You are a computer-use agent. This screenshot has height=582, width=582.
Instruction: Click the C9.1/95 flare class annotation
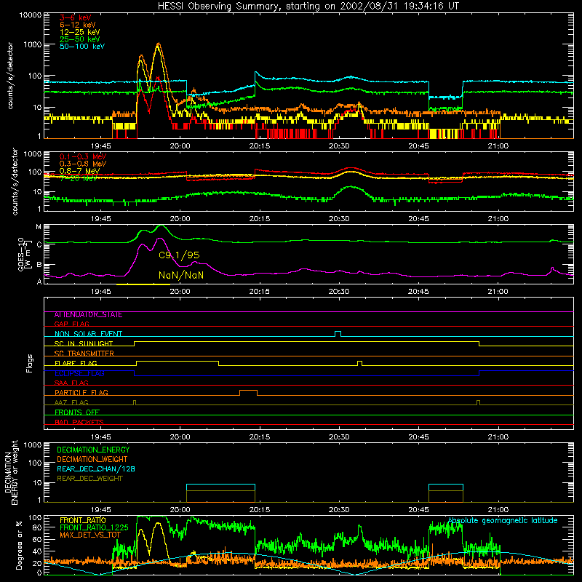tap(179, 255)
